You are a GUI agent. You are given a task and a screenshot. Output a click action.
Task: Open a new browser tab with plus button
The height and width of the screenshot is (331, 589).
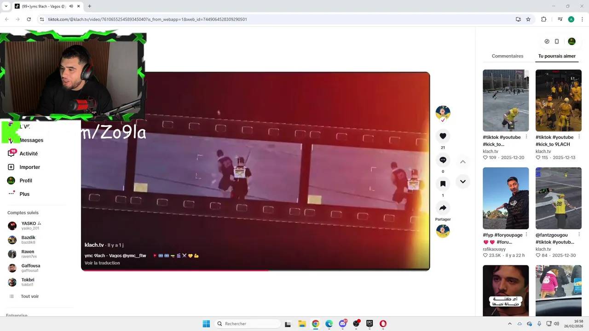click(89, 6)
